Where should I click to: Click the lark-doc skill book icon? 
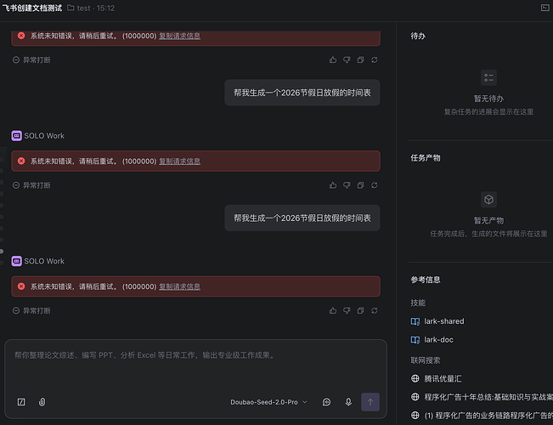(415, 340)
